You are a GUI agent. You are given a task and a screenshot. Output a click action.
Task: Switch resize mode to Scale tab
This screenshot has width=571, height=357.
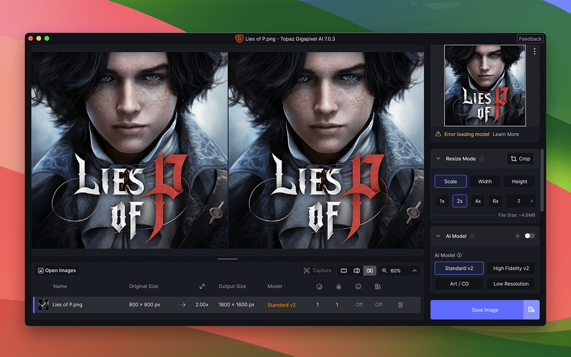tap(451, 181)
